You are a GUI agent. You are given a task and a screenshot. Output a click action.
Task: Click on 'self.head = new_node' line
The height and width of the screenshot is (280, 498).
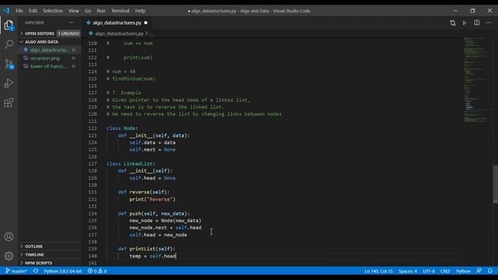(158, 235)
